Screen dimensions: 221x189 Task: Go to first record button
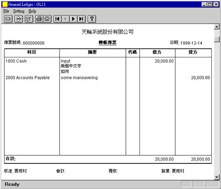click(x=57, y=19)
